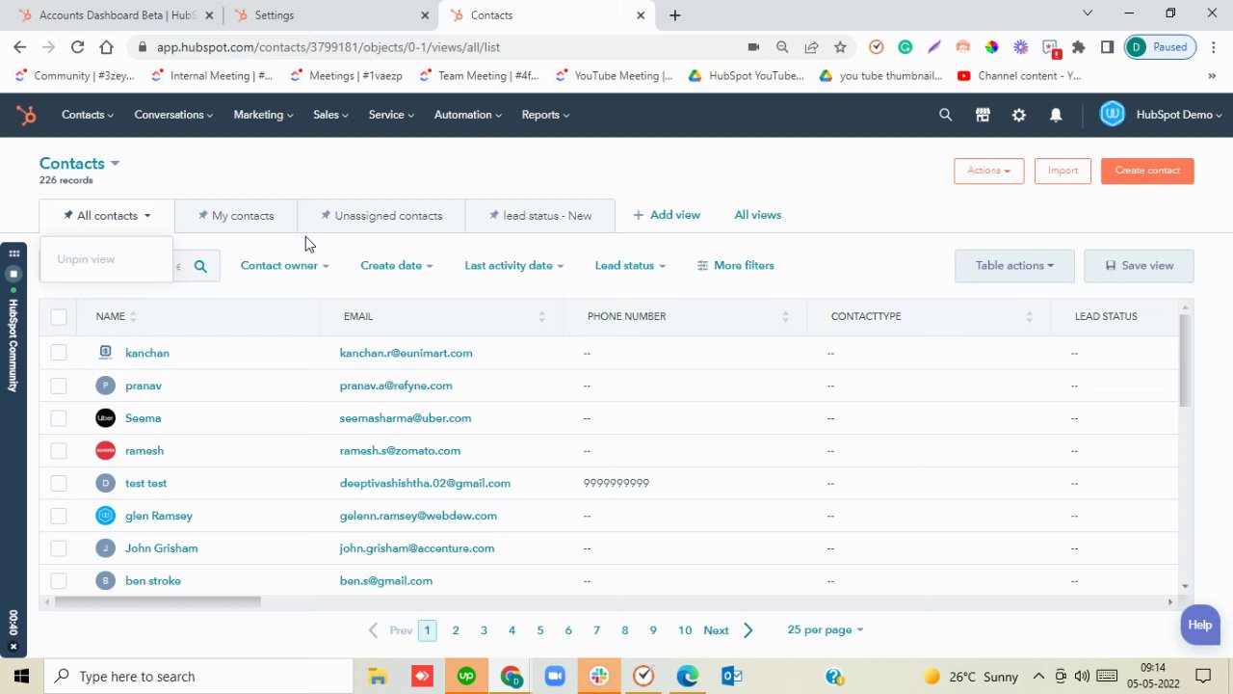Open the HubSpot marketplace icon
The width and height of the screenshot is (1233, 694).
(983, 115)
